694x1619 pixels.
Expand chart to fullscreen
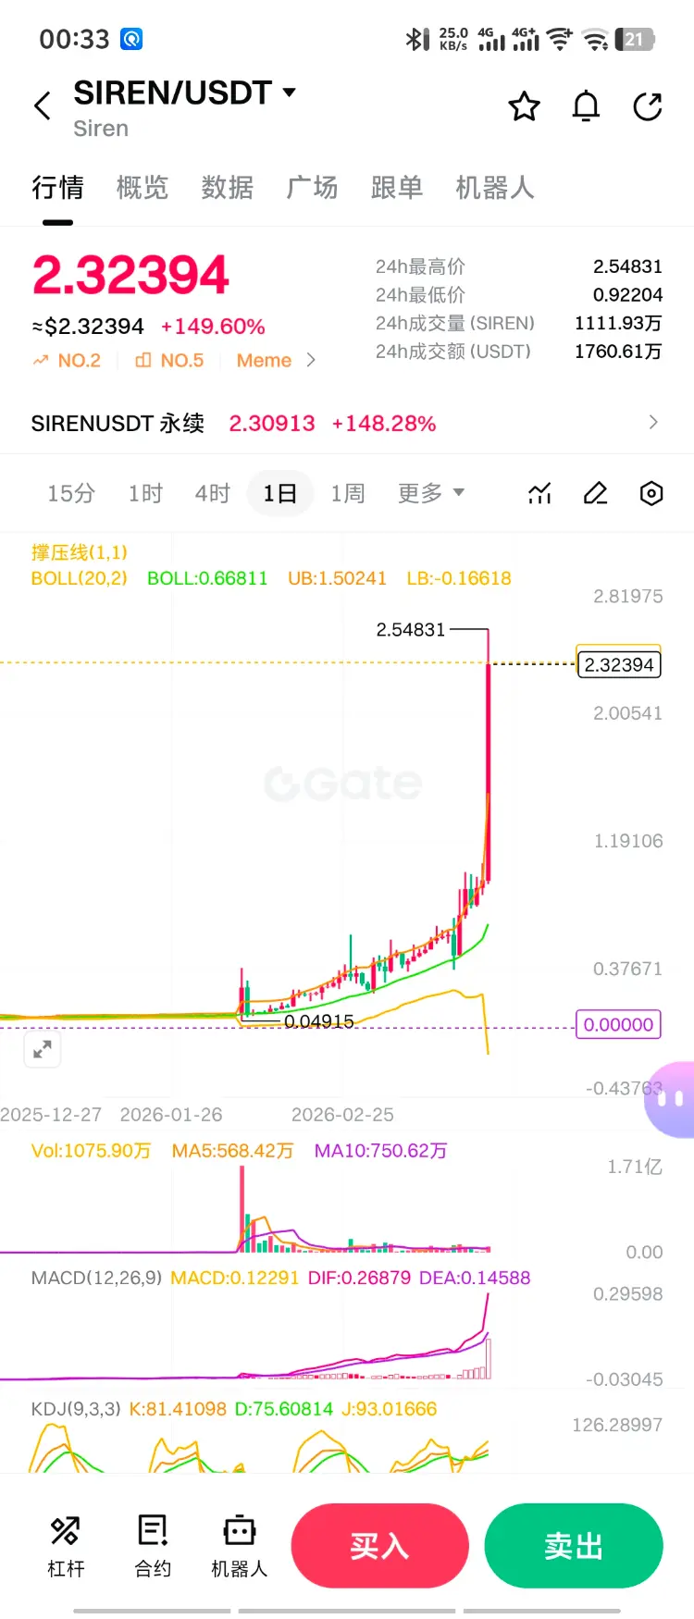[x=42, y=1049]
